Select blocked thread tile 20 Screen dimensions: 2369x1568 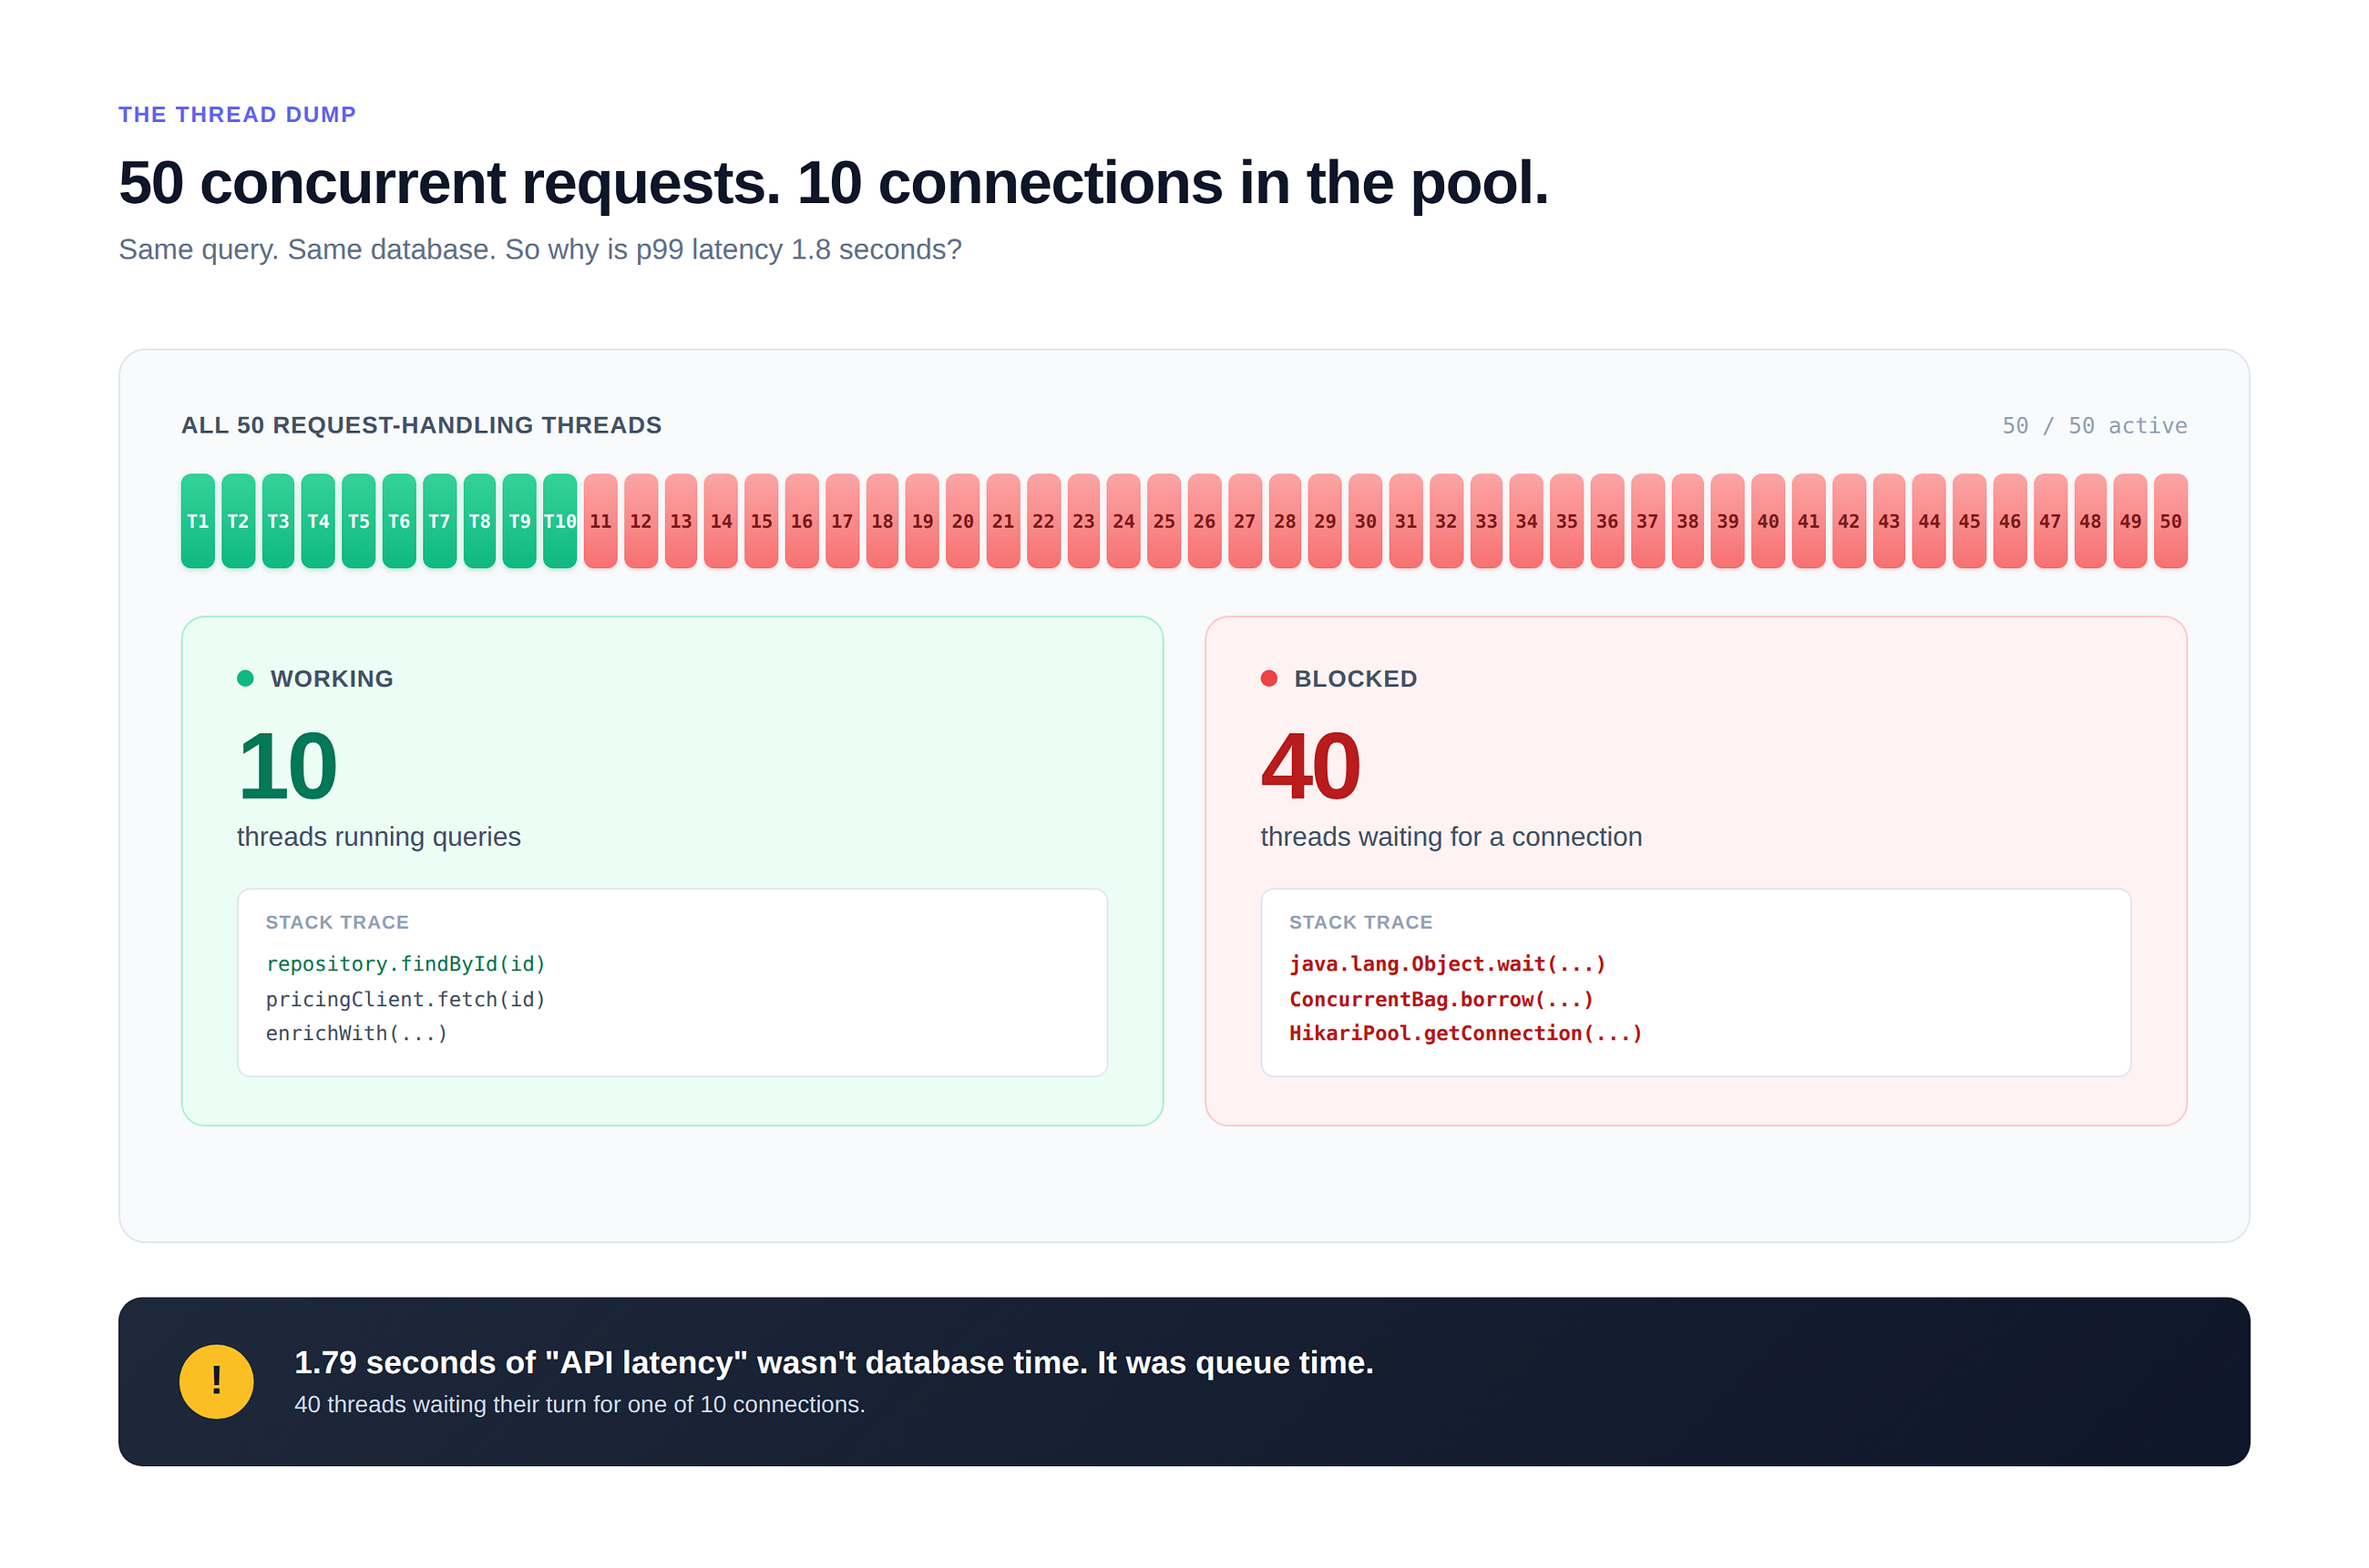click(x=962, y=521)
